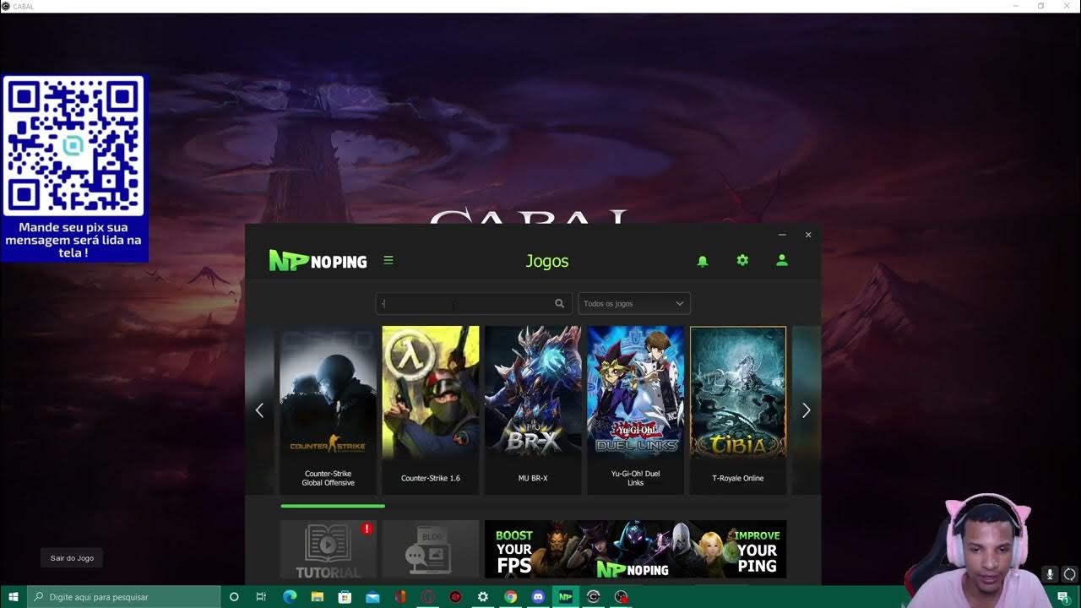1081x608 pixels.
Task: Open Task View on taskbar
Action: pyautogui.click(x=261, y=597)
